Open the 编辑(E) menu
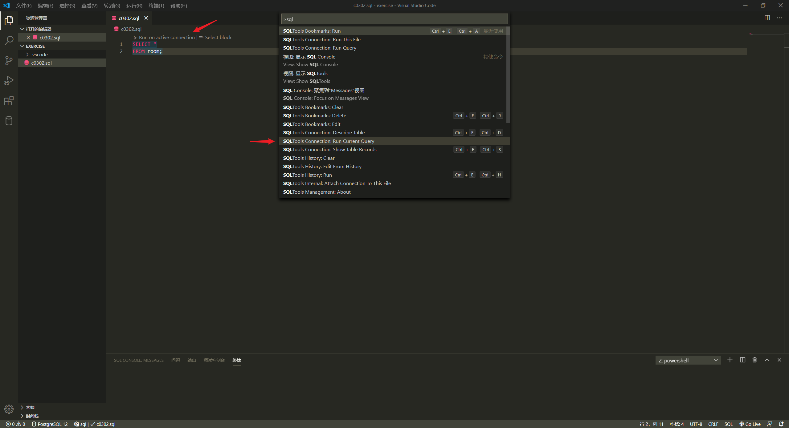This screenshot has height=428, width=789. [45, 6]
